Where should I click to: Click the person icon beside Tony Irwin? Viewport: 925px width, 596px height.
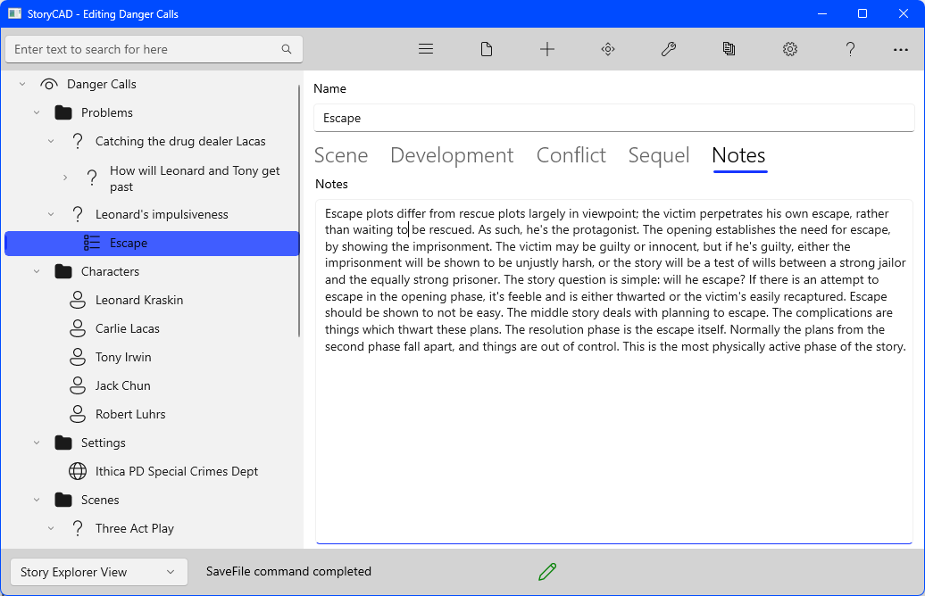coord(78,357)
